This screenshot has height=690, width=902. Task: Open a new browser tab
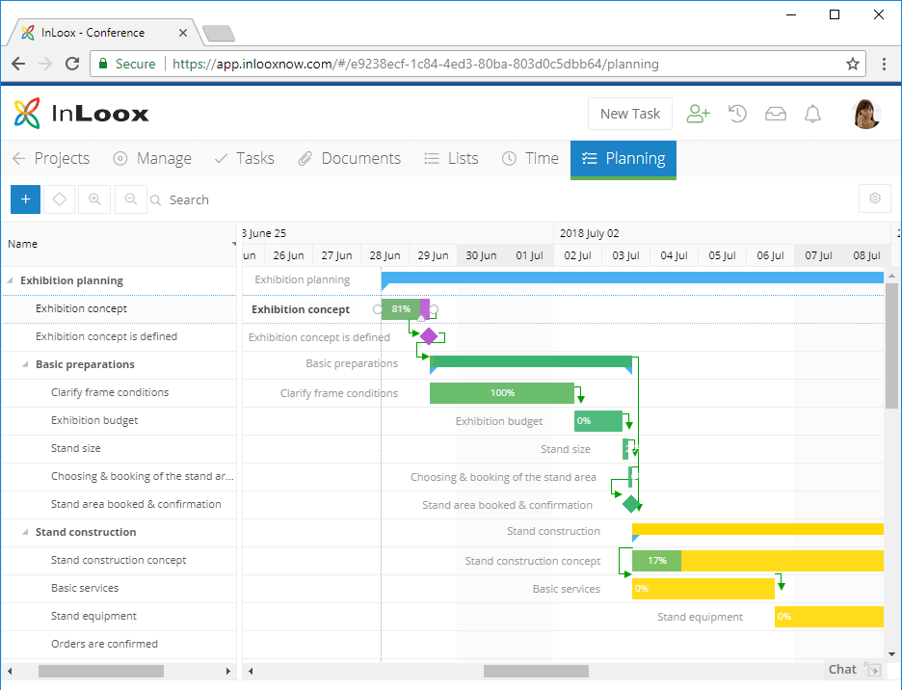(x=219, y=34)
